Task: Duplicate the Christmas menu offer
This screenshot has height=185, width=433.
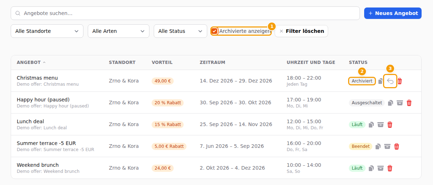Action: click(381, 81)
